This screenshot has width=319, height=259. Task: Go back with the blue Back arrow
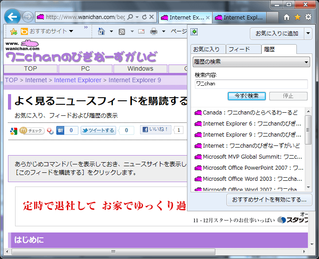[12, 17]
